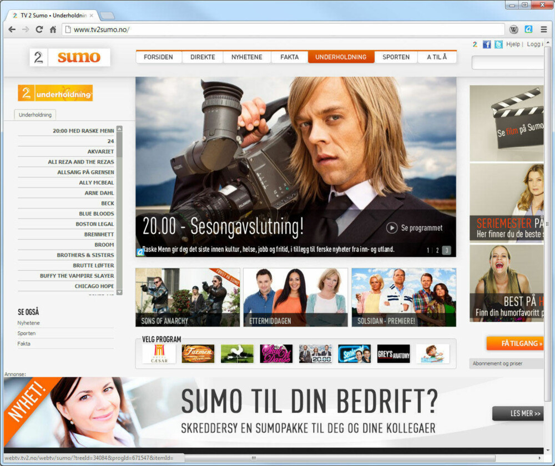This screenshot has height=466, width=555.
Task: Open the NYHETENE menu item
Action: [x=247, y=57]
